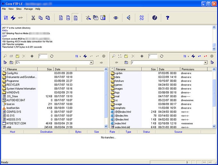Sort remote files by Date header
Screen dimensions: 218x165
pyautogui.click(x=169, y=69)
